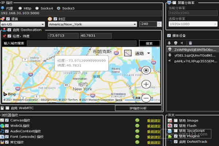Image resolution: width=219 pixels, height=146 pixels.
Task: Select the ZsWPBgViIjE8NTbObv media device entry
Action: coord(193,49)
